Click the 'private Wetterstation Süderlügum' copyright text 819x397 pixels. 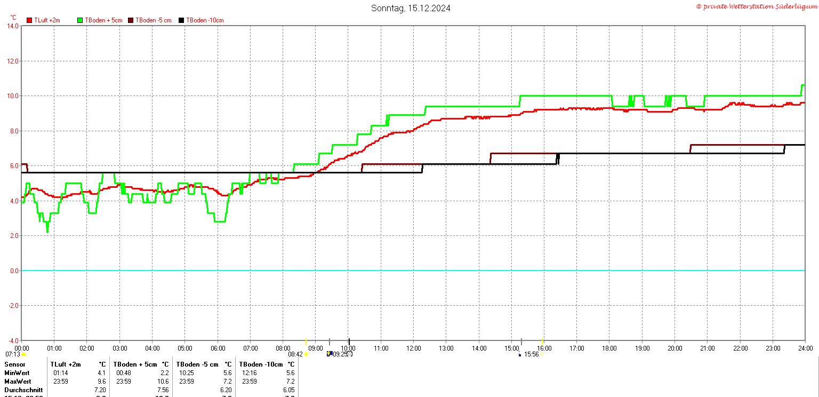pos(756,6)
